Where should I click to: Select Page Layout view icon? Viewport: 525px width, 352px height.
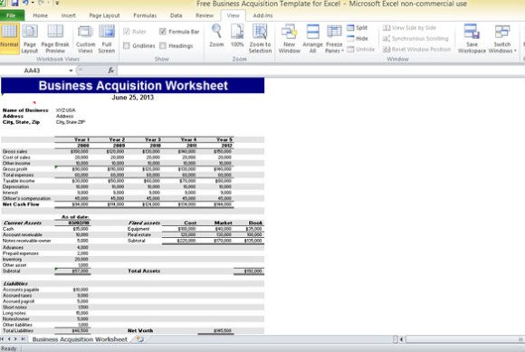click(30, 38)
